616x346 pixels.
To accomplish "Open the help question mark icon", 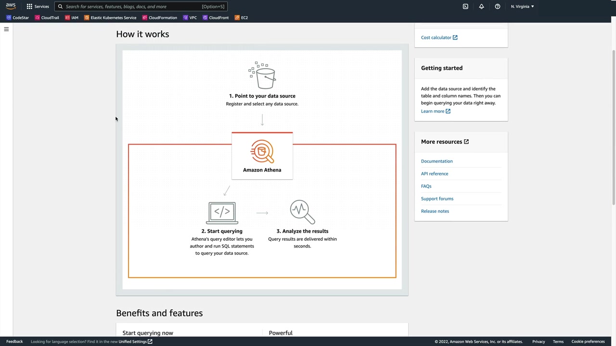I will point(498,6).
